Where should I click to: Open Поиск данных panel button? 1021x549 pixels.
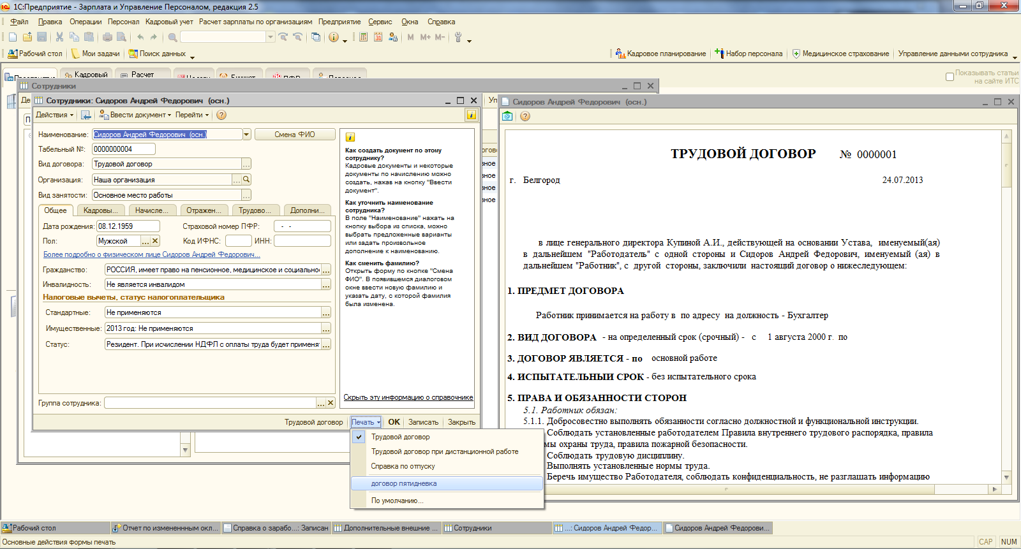pos(157,54)
